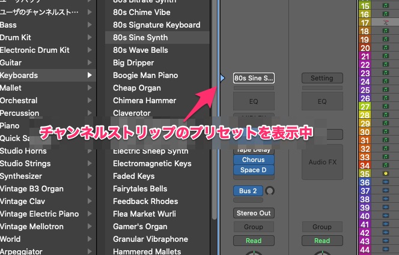Open the Electronic Drum Kit submenu
399x255 pixels.
point(48,50)
